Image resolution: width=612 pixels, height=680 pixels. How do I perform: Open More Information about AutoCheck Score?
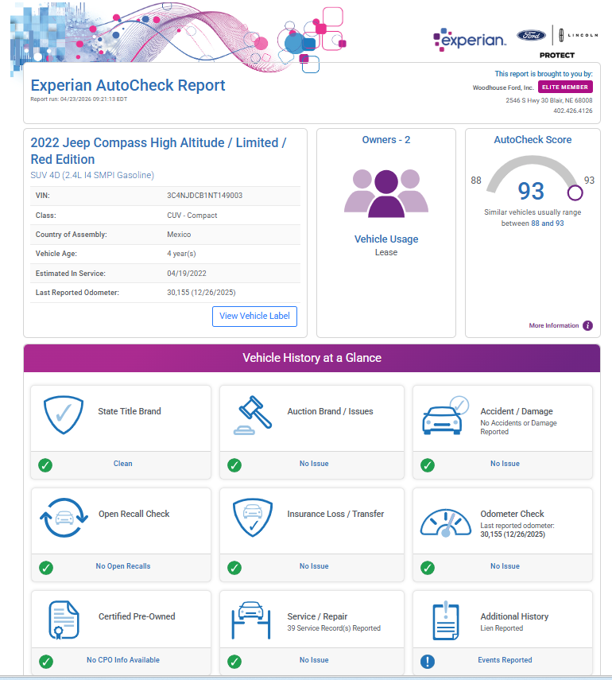click(x=553, y=326)
